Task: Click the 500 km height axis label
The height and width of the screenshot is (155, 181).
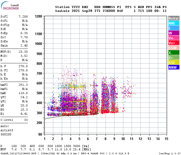Action: pos(39,93)
